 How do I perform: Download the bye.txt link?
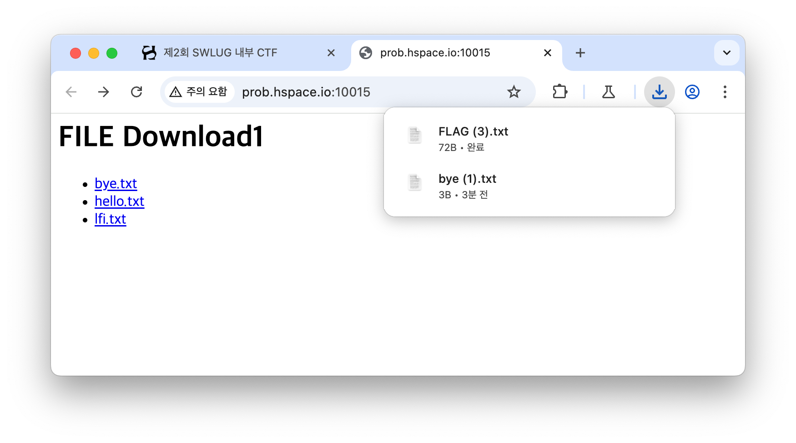coord(116,183)
